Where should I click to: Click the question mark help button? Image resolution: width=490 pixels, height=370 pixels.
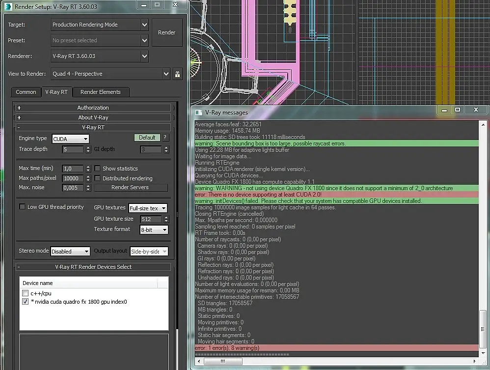pyautogui.click(x=165, y=138)
